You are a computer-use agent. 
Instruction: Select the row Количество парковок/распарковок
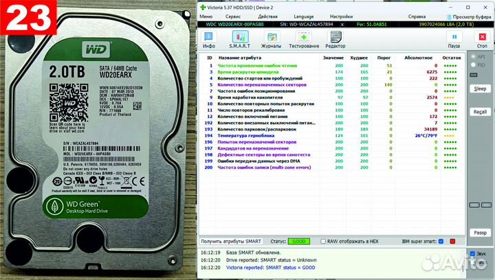tap(331, 129)
